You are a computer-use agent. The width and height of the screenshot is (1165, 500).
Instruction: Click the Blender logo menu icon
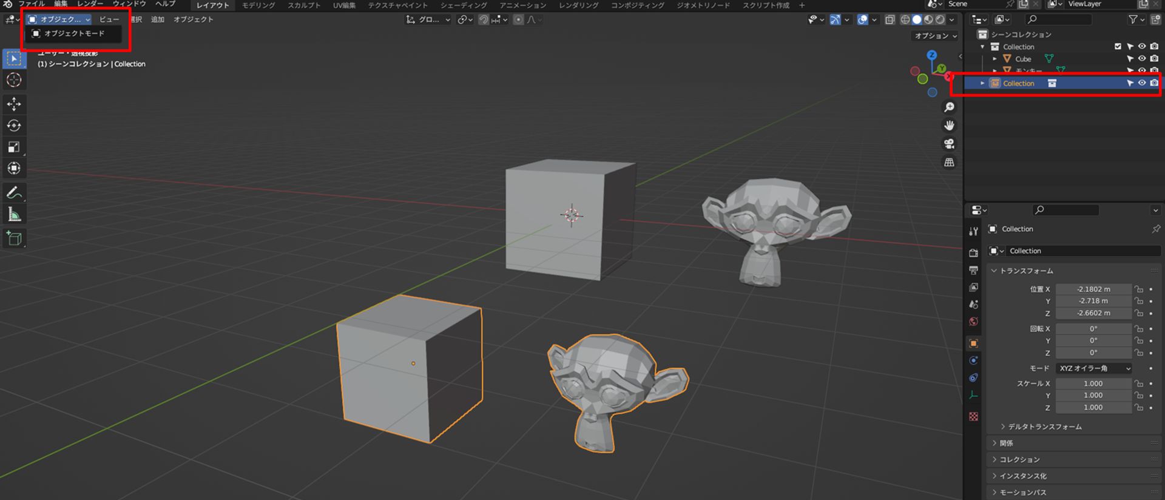(7, 4)
